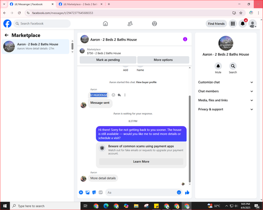Click the 'Message sent' bubble
This screenshot has width=263, height=210.
coord(100,103)
